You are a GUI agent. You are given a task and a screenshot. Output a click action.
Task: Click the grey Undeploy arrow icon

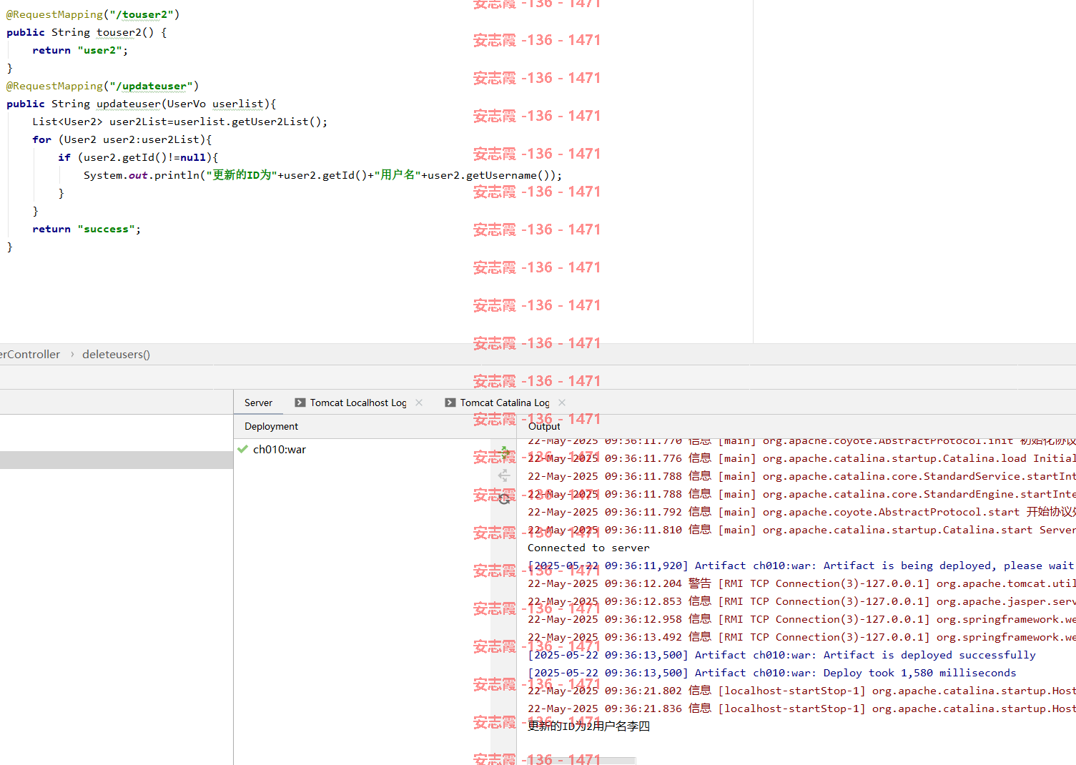[x=504, y=475]
